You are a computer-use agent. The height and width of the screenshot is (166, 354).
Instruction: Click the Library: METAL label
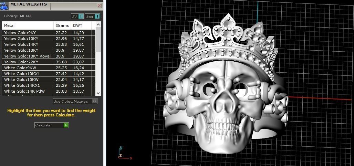pos(18,16)
